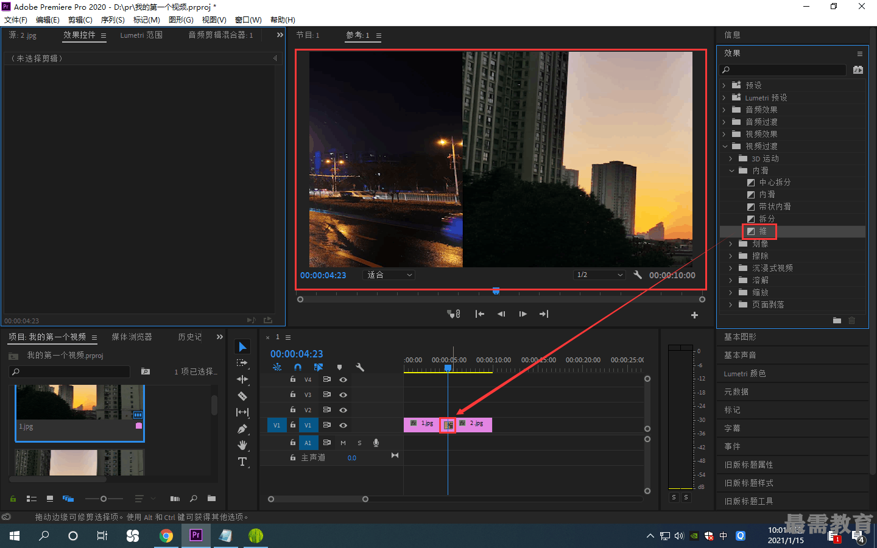Click the Add Marker icon in timeline
877x548 pixels.
coord(339,367)
